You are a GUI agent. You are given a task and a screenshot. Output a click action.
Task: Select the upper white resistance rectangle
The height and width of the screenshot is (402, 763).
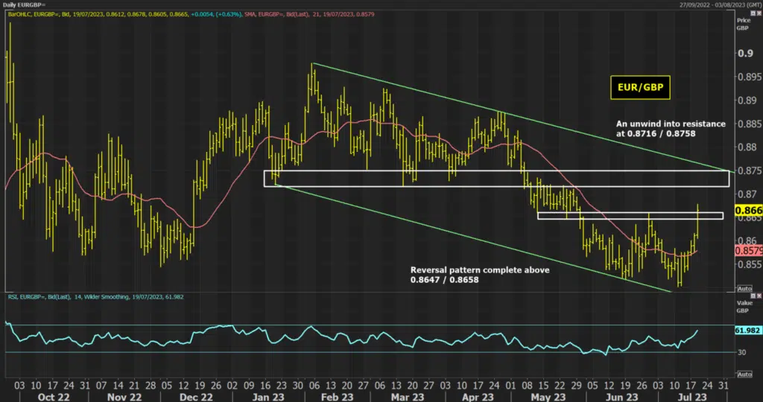497,179
